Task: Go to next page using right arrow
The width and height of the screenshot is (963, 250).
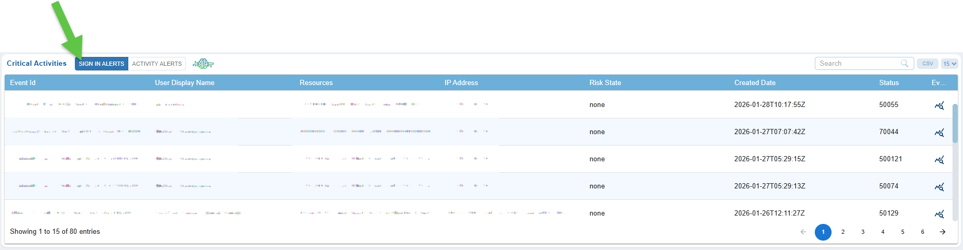Action: coord(942,232)
